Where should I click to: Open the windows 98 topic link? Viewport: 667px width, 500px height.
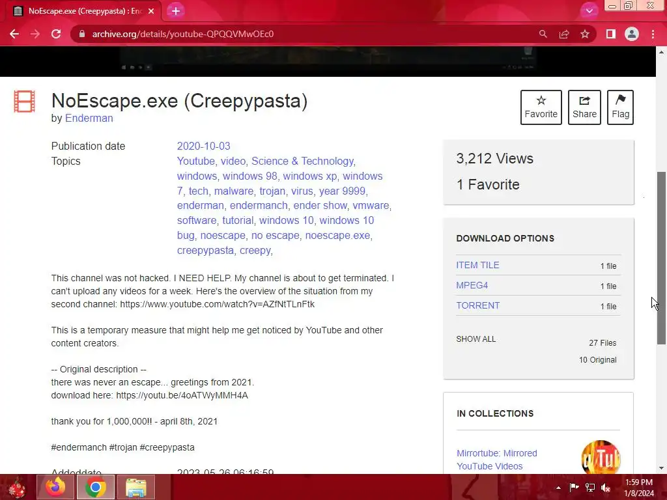click(x=249, y=176)
